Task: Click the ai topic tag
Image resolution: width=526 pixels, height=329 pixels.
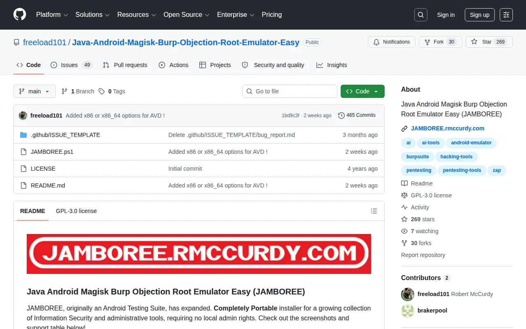Action: point(408,143)
